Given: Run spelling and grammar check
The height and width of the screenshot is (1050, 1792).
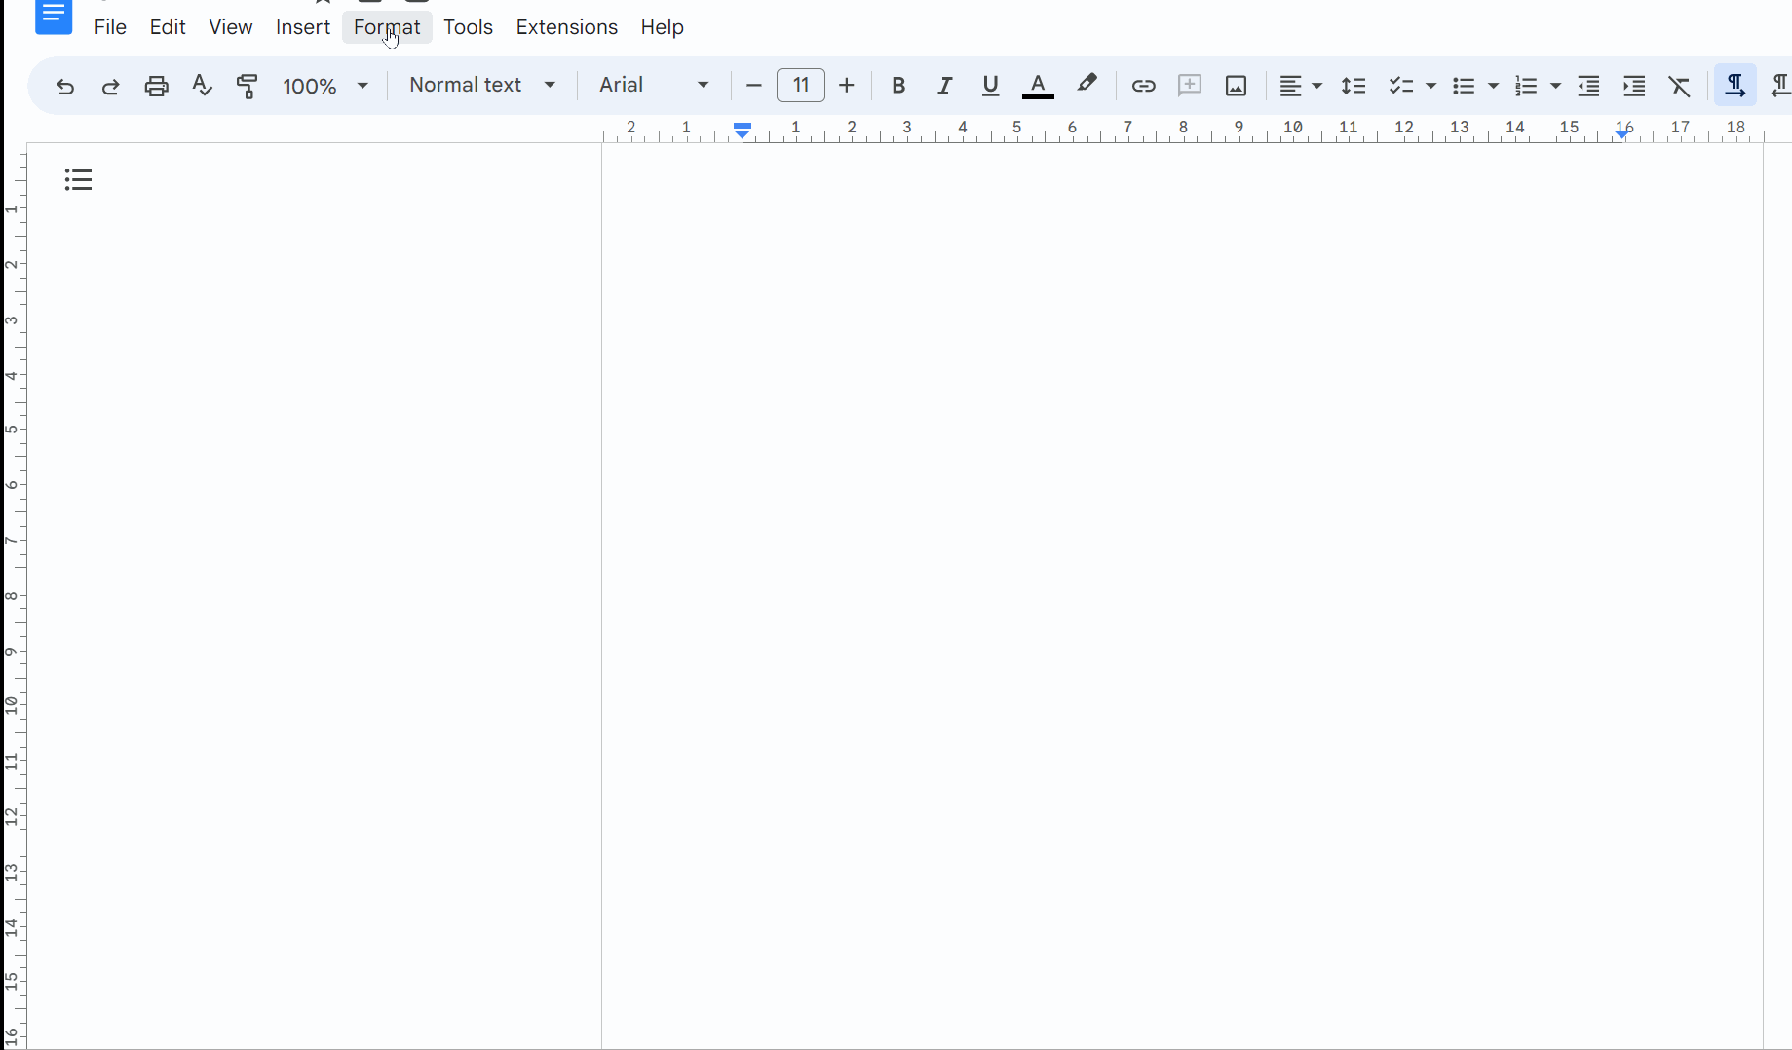Looking at the screenshot, I should [202, 86].
